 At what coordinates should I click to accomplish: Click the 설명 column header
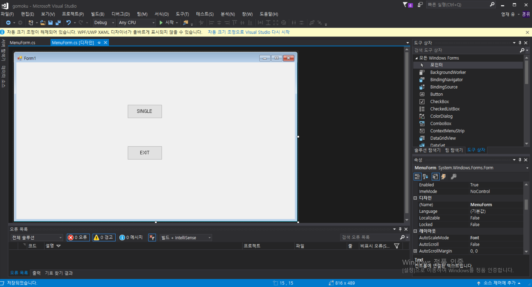point(50,245)
